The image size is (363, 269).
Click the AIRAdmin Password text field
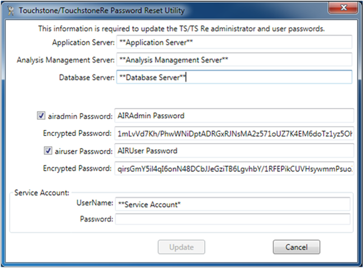pos(234,116)
